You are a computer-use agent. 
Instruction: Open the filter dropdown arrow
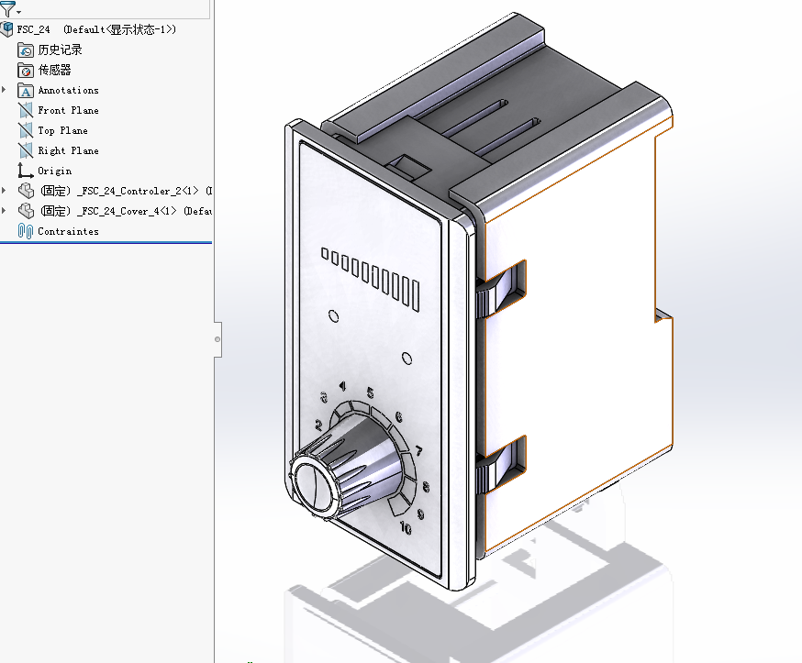click(19, 12)
